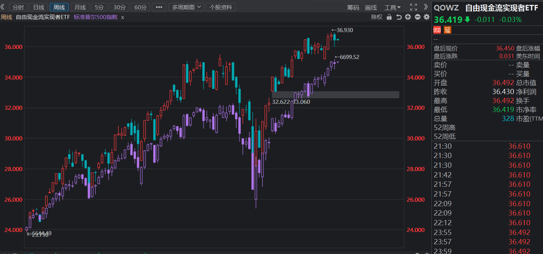Image resolution: width=543 pixels, height=254 pixels.
Task: Click the 自由现金流实现者ETF chart label
Action: pos(43,17)
